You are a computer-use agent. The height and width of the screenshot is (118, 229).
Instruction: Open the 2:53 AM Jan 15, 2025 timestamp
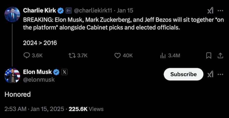click(35, 109)
